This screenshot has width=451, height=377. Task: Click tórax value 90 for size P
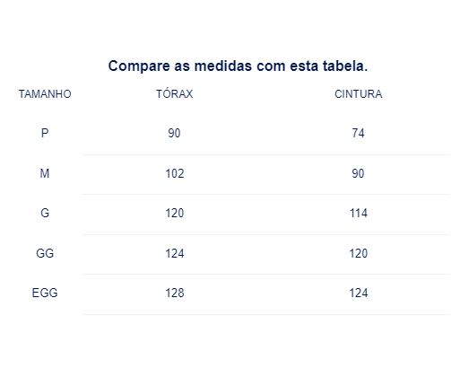[x=174, y=133]
